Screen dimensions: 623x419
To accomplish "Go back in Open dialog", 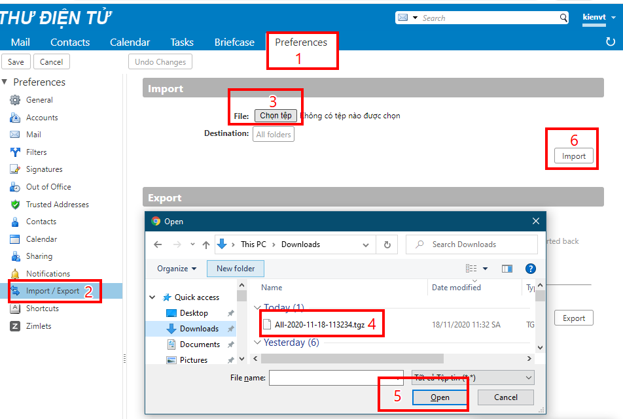I will (158, 244).
